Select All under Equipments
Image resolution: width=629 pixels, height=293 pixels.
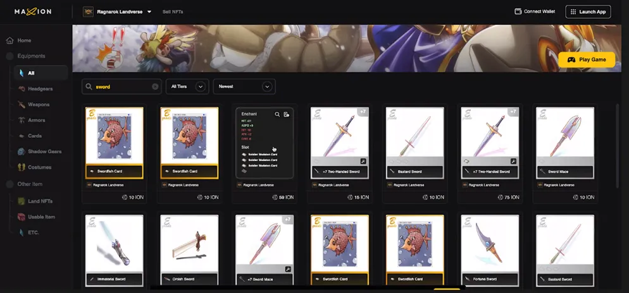point(40,73)
